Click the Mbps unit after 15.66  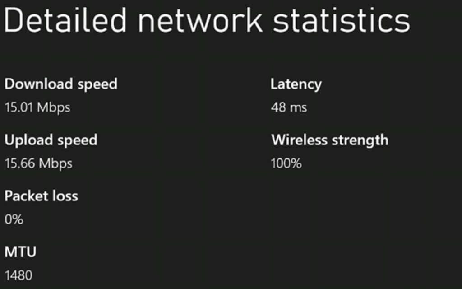click(x=55, y=163)
